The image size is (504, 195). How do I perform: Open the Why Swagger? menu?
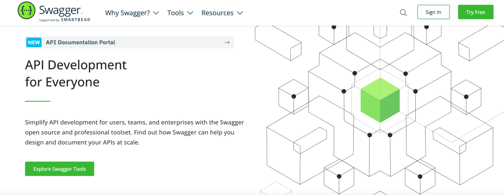click(127, 13)
